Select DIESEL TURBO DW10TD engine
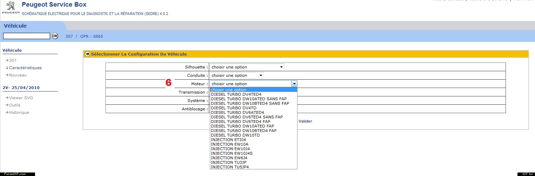The width and height of the screenshot is (535, 176). point(253,135)
